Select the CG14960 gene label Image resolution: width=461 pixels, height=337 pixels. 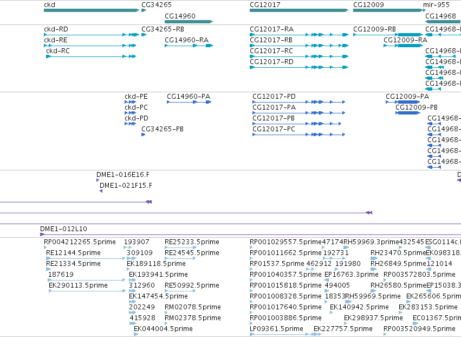pos(180,16)
